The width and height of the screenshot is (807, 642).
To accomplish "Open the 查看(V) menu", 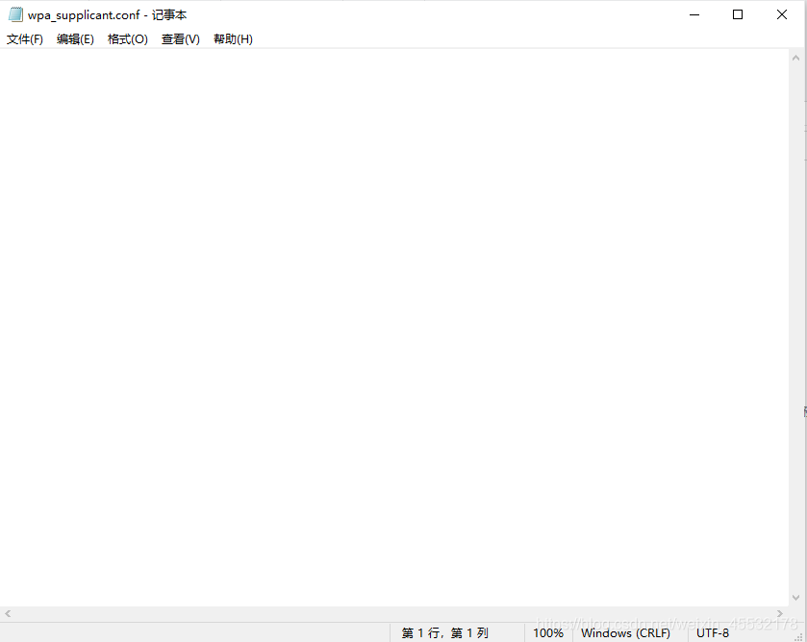I will (x=180, y=39).
